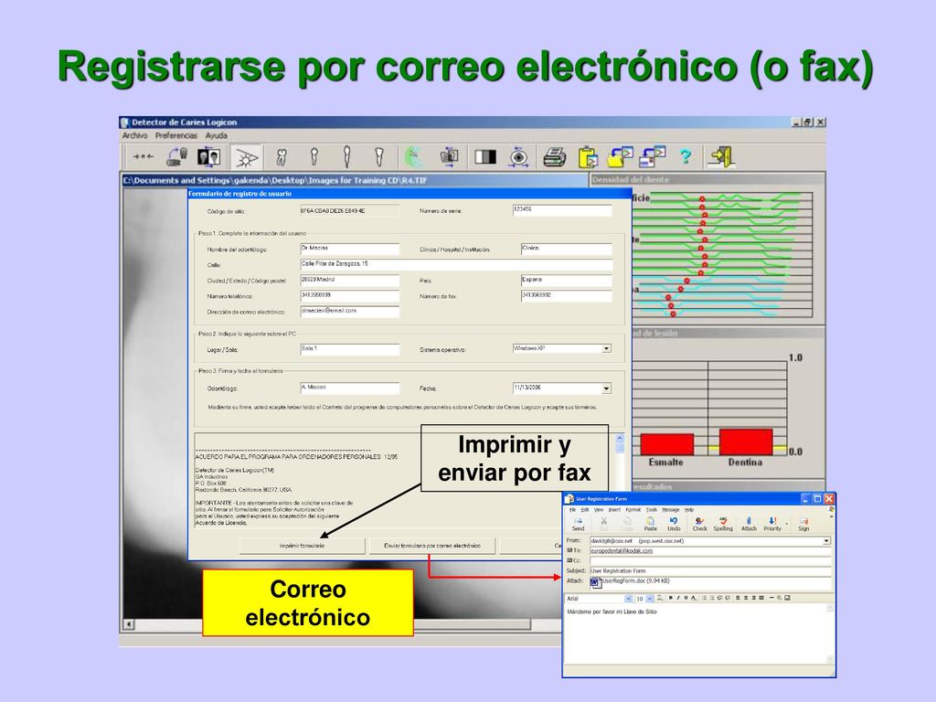Open the Preferencias menu
The image size is (936, 702).
point(176,135)
